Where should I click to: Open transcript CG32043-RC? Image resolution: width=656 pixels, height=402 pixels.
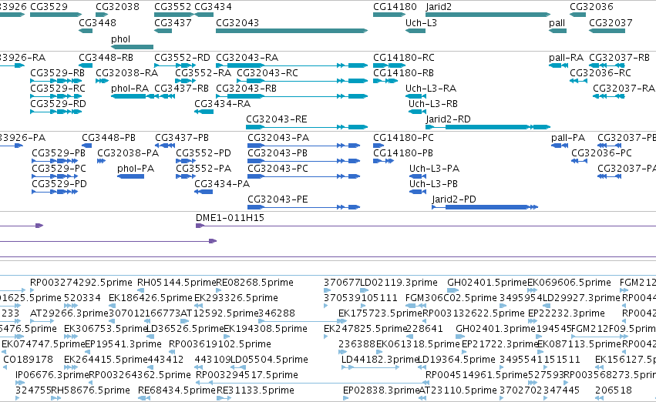[267, 72]
